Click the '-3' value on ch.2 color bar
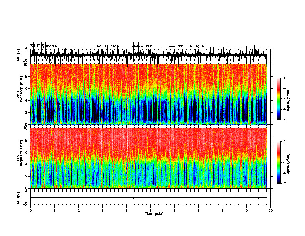305x236 pixels. point(284,142)
